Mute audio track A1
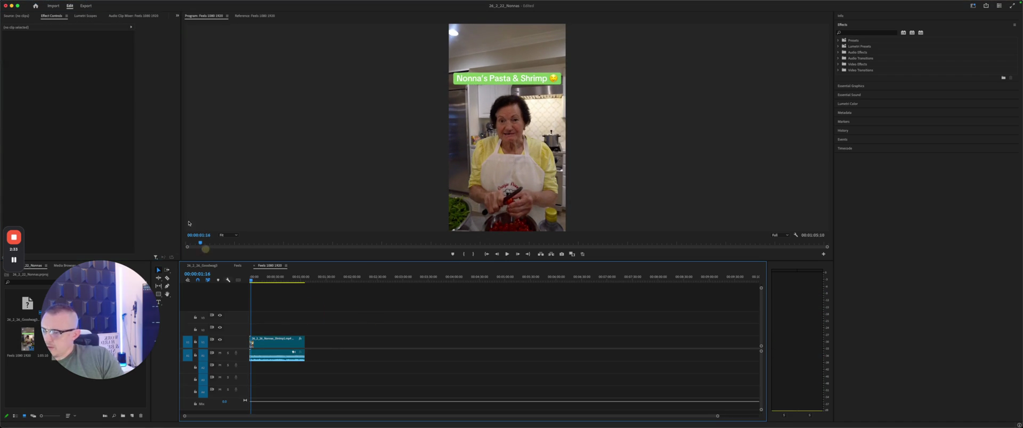Screen dimensions: 1023x428 (220, 353)
